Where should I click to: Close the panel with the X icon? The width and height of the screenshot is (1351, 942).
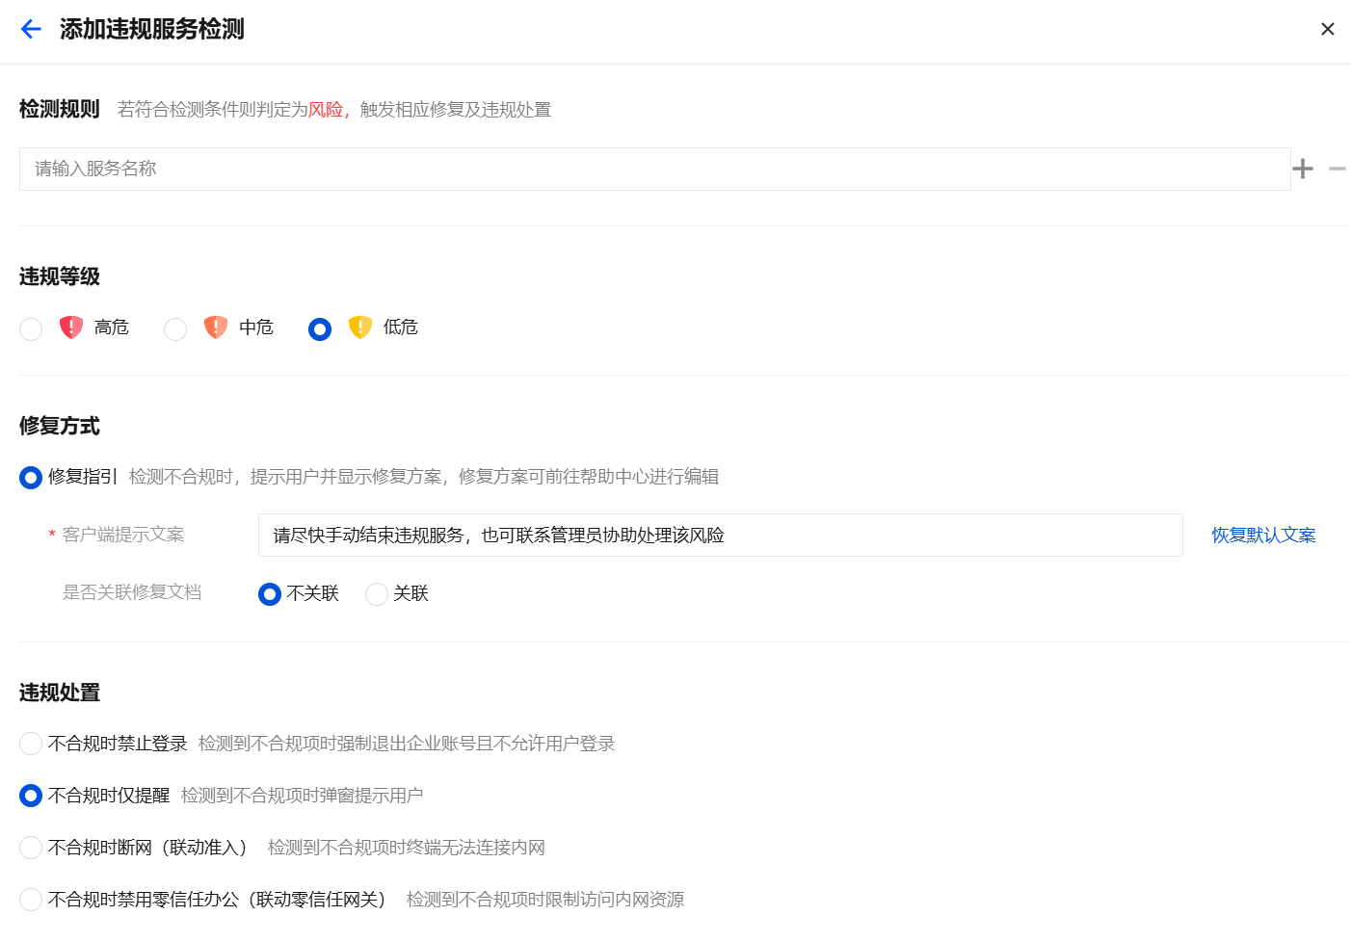(x=1328, y=29)
